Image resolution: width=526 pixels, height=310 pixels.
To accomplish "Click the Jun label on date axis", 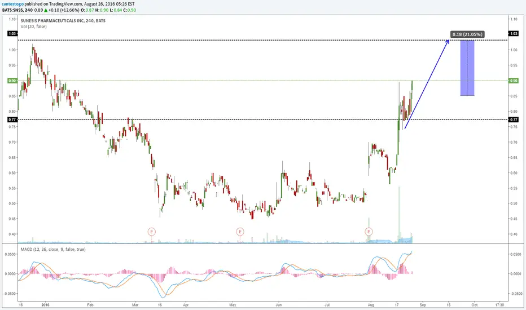I will [278, 305].
